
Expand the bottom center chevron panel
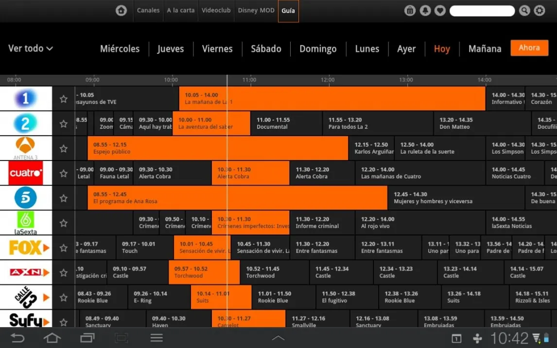click(278, 338)
